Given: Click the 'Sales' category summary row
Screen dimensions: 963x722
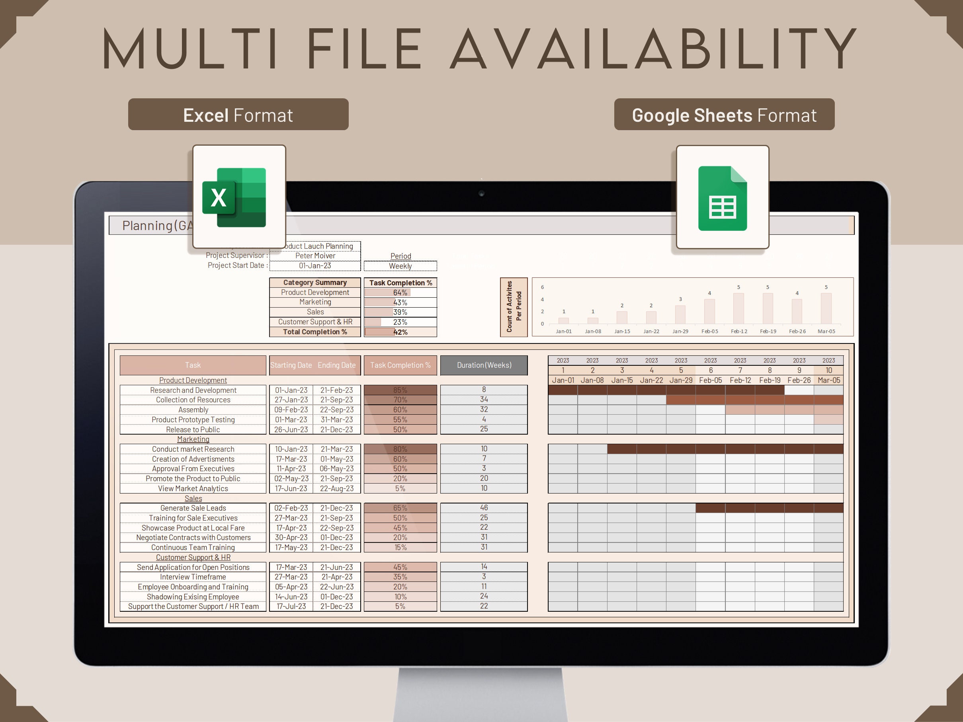Looking at the screenshot, I should pyautogui.click(x=314, y=312).
